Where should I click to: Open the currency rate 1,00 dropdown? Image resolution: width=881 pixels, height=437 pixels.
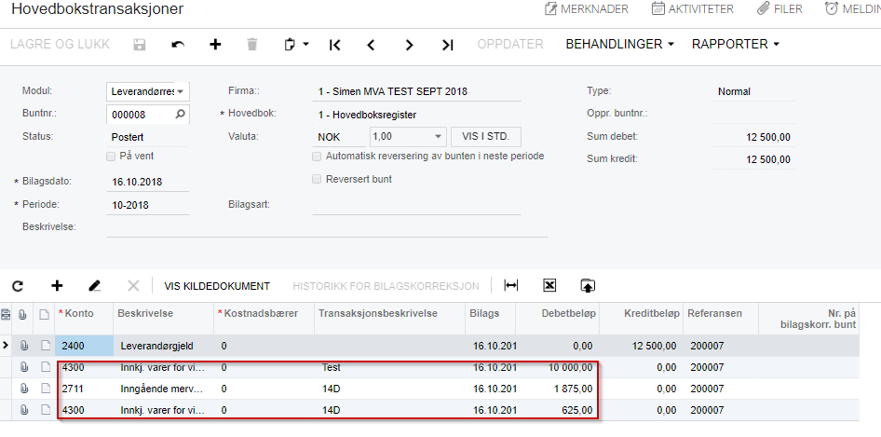tap(439, 137)
